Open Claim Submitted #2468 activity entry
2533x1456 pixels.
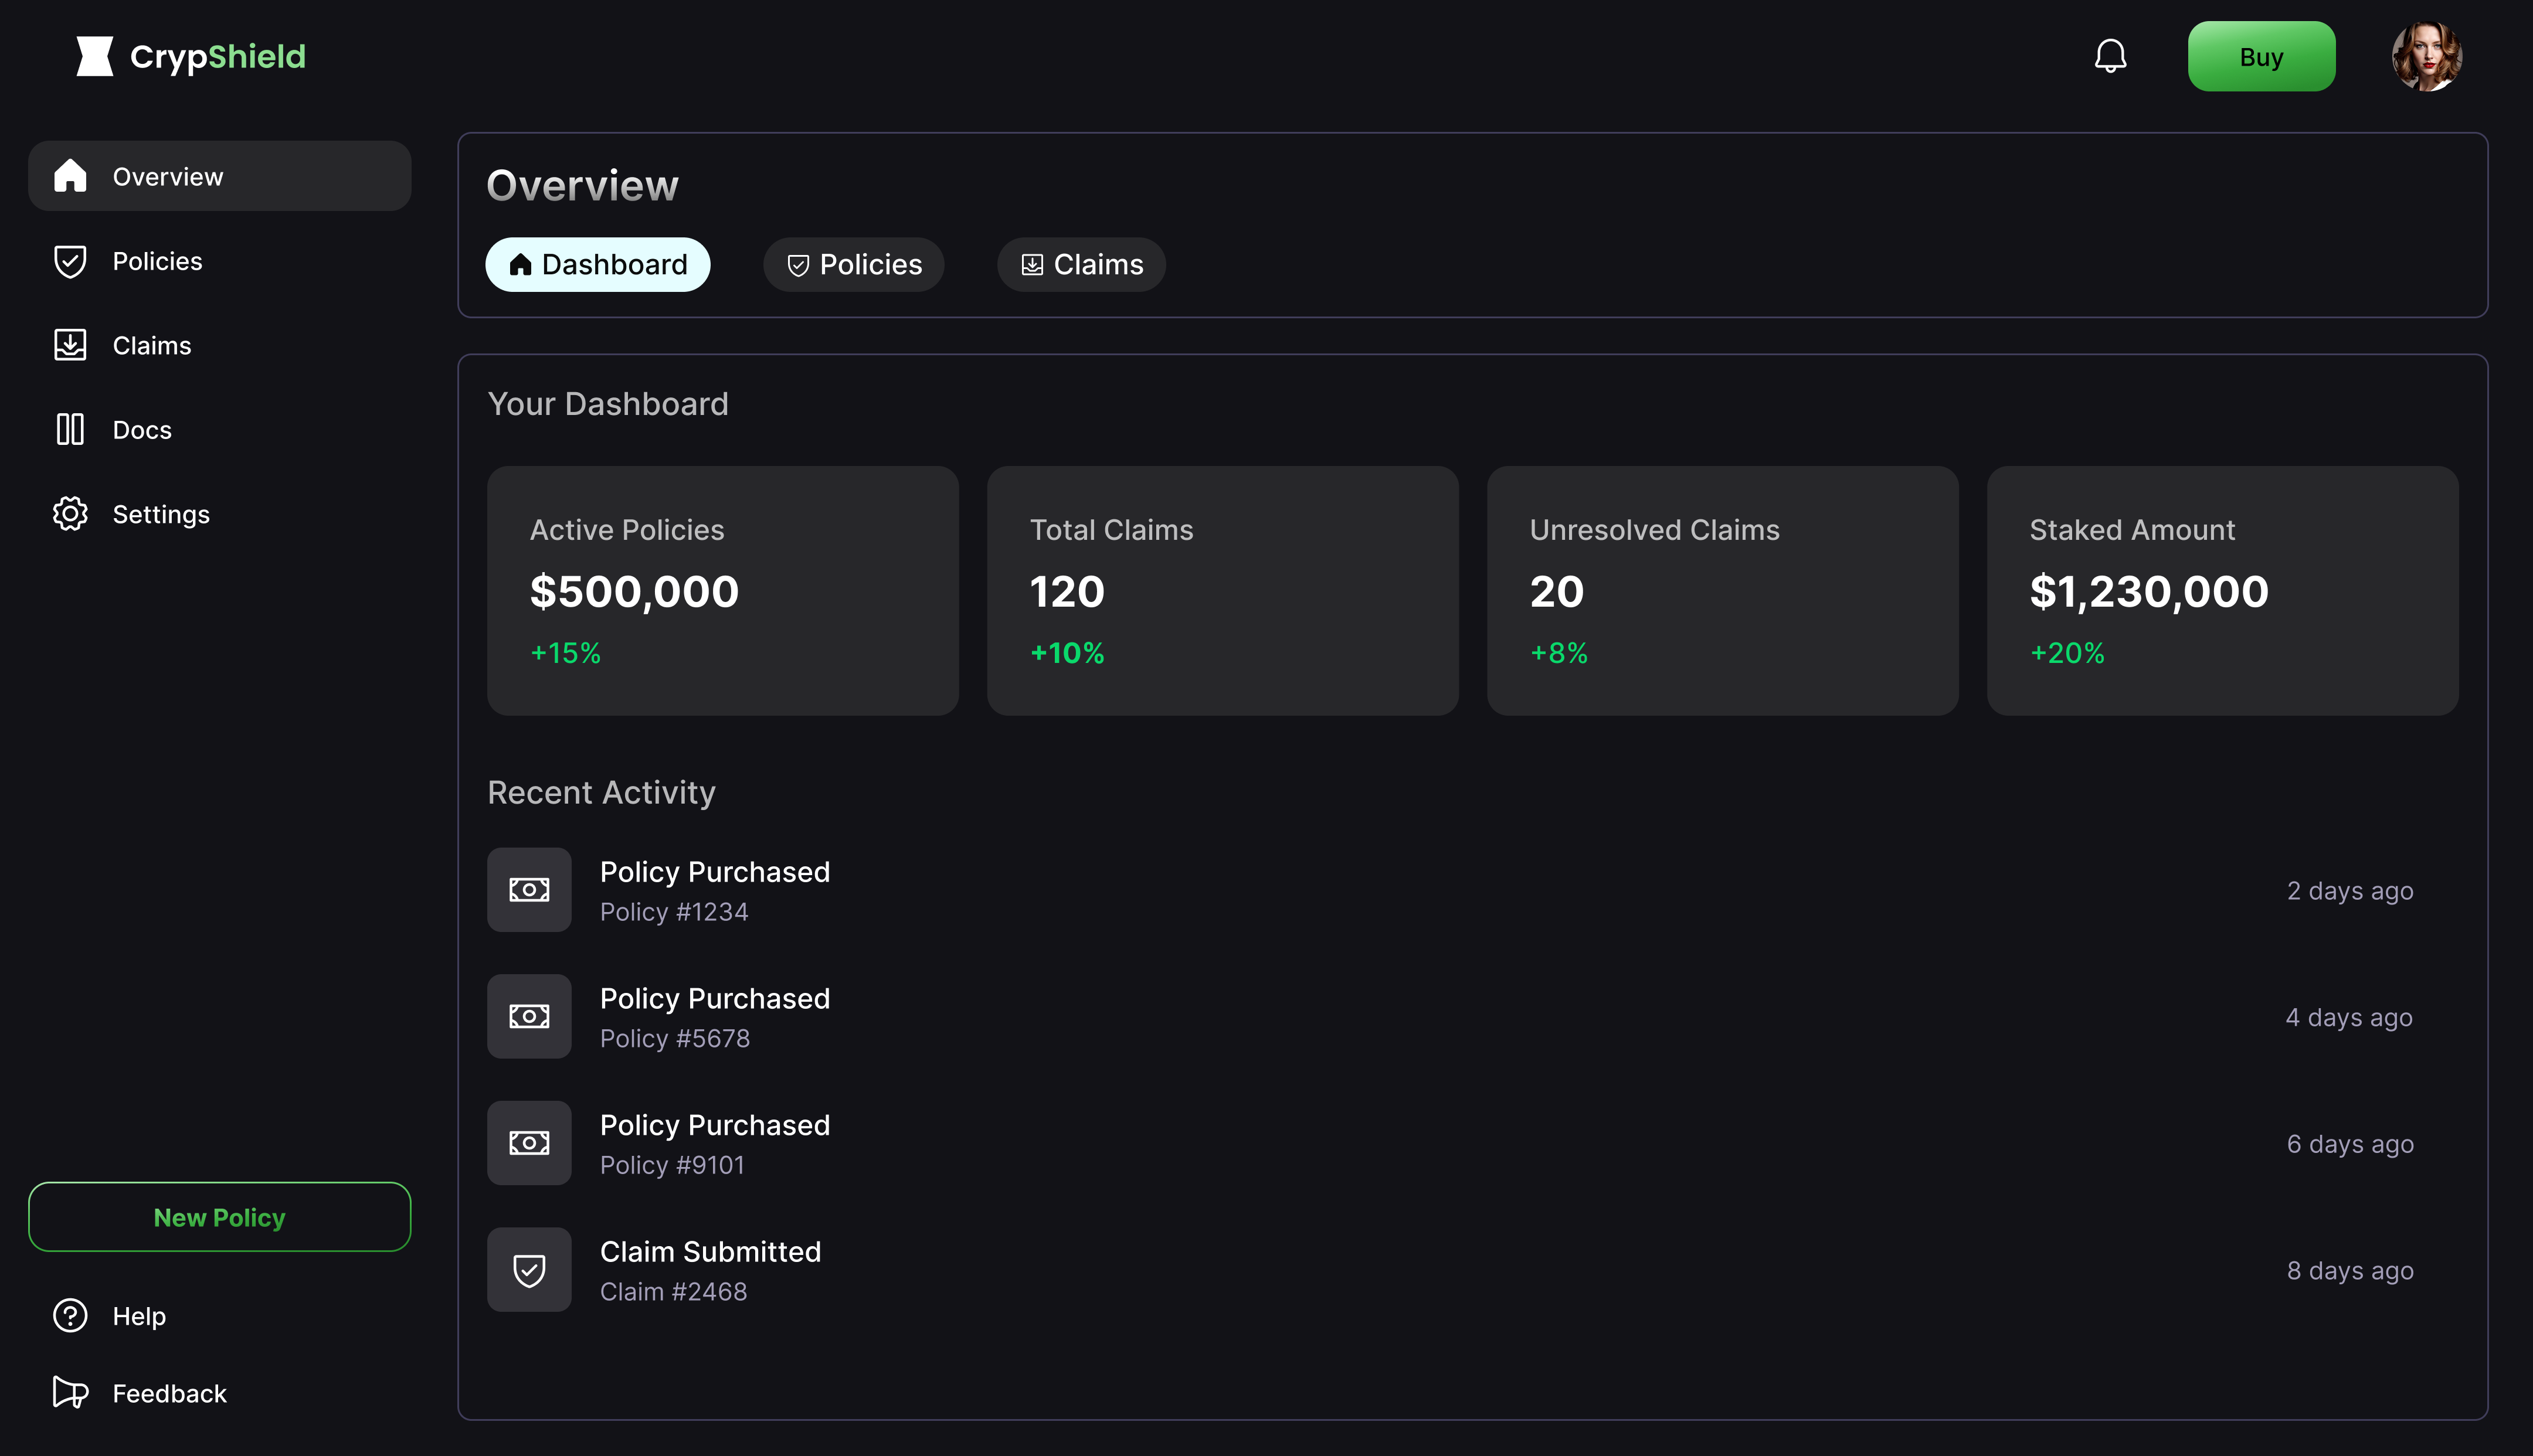point(710,1270)
